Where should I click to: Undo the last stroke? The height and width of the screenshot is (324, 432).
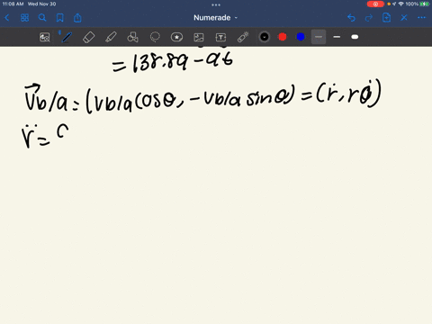(351, 18)
